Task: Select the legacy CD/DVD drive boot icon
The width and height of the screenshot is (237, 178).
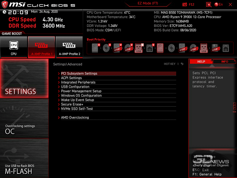Action: 172,48
